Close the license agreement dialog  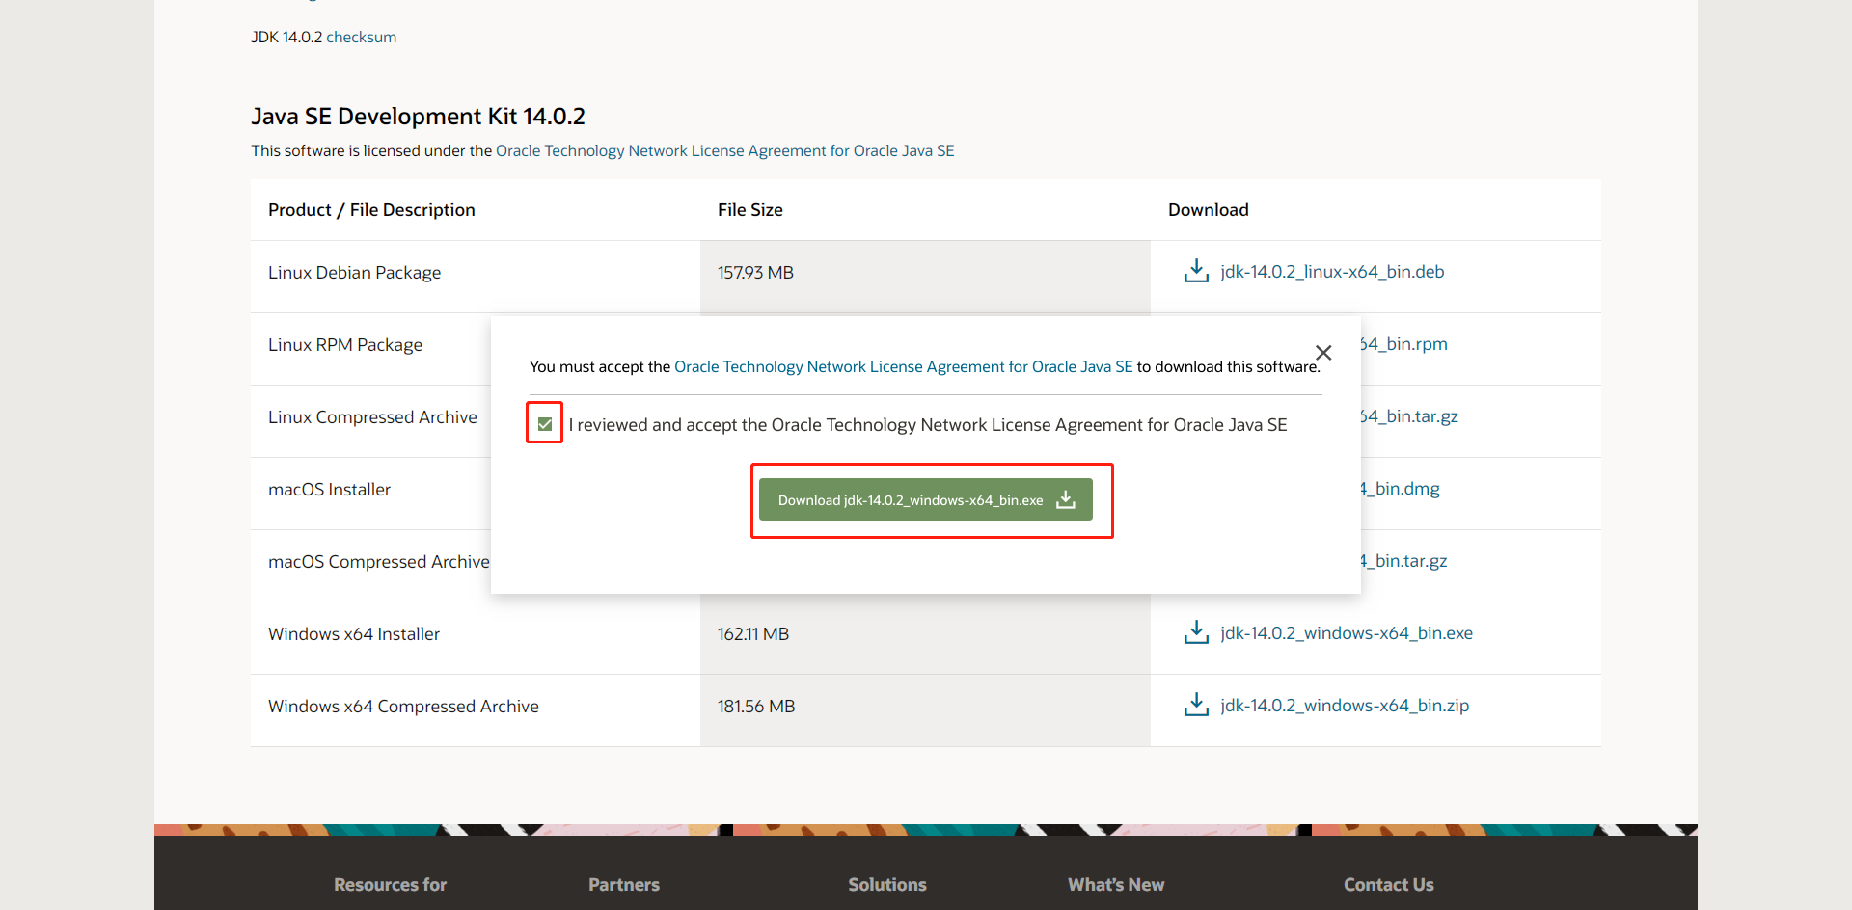pyautogui.click(x=1323, y=353)
